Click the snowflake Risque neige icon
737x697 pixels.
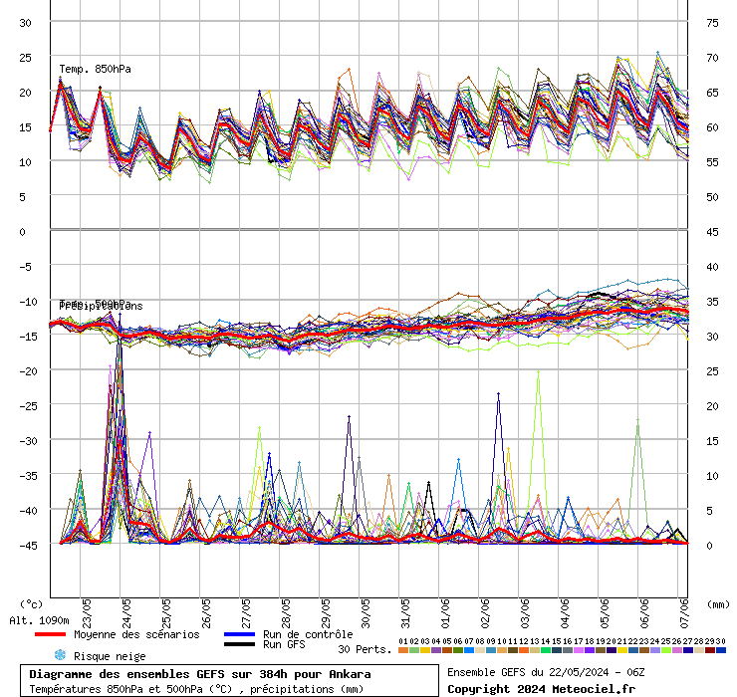point(60,655)
